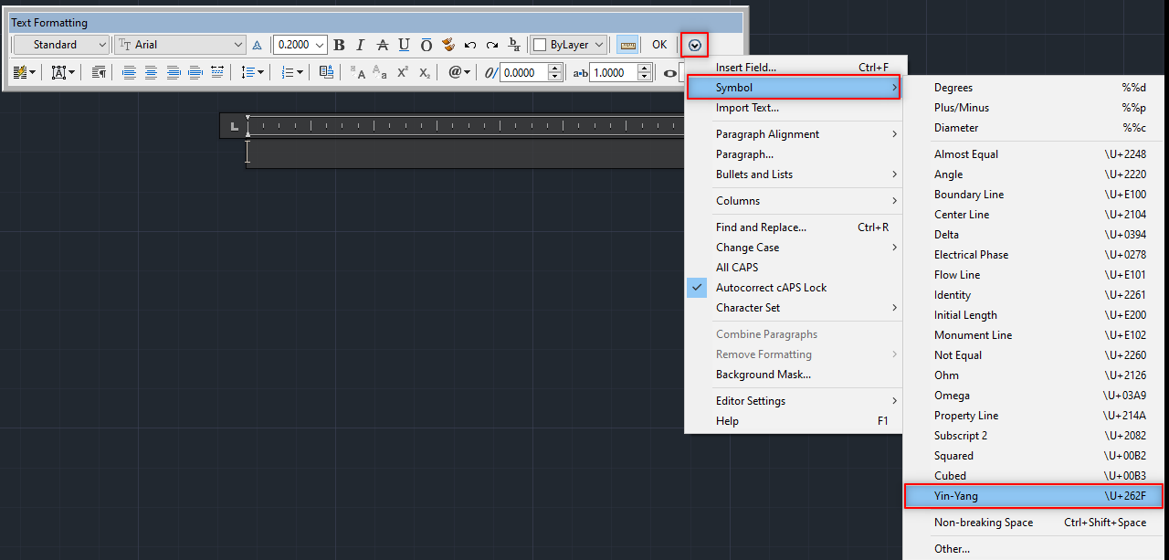Insert the Diameter symbol
The image size is (1169, 560).
[1036, 128]
